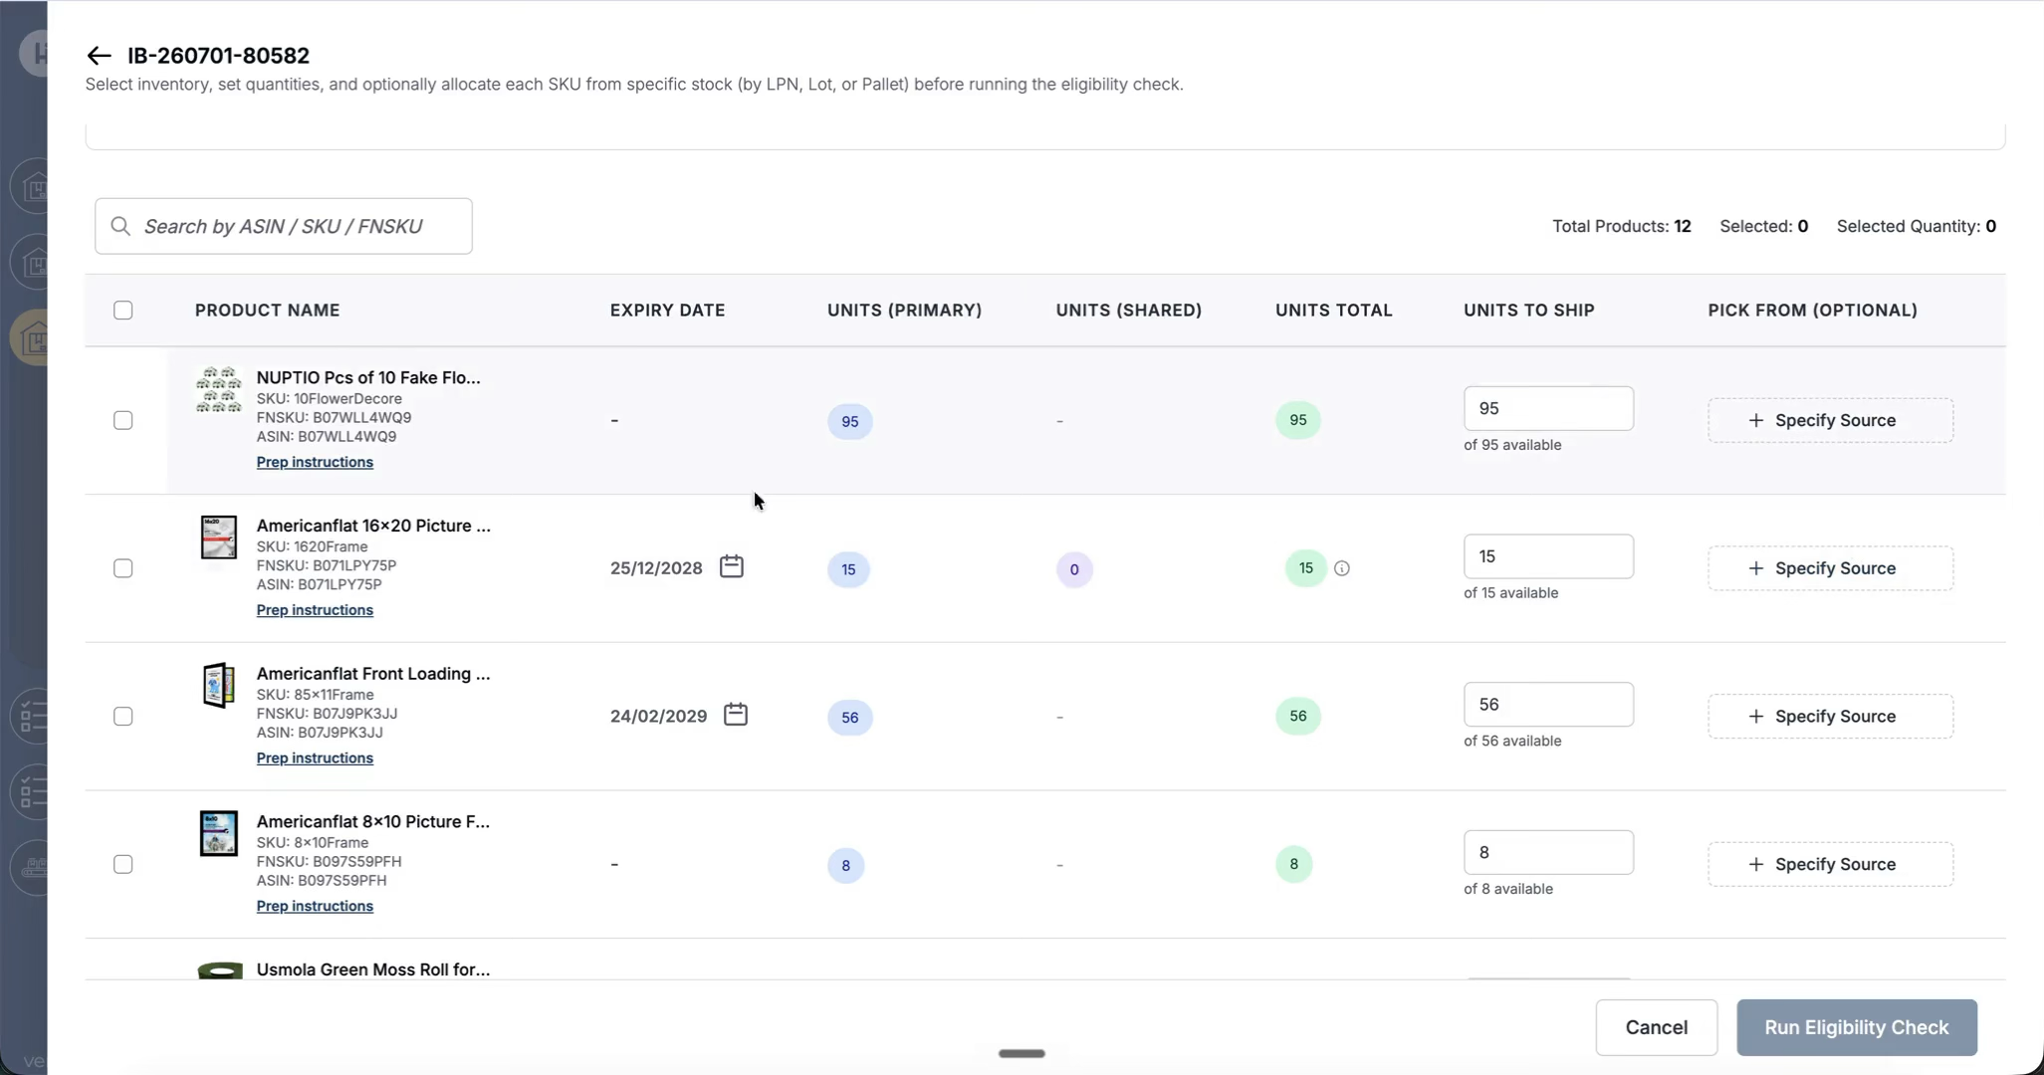This screenshot has height=1075, width=2044.
Task: Click the back arrow next to IB-260701-80582
Action: (x=99, y=56)
